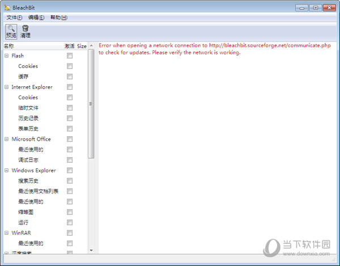Select the Flash tree row label
The image size is (340, 266).
(18, 56)
